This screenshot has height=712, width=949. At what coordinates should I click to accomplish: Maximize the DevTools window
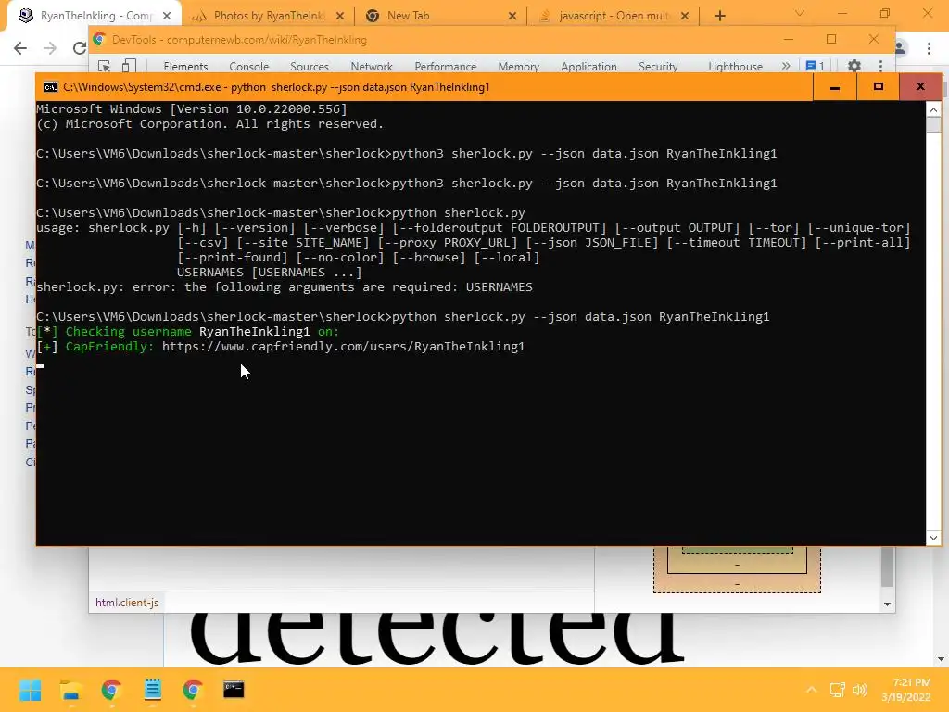coord(831,39)
